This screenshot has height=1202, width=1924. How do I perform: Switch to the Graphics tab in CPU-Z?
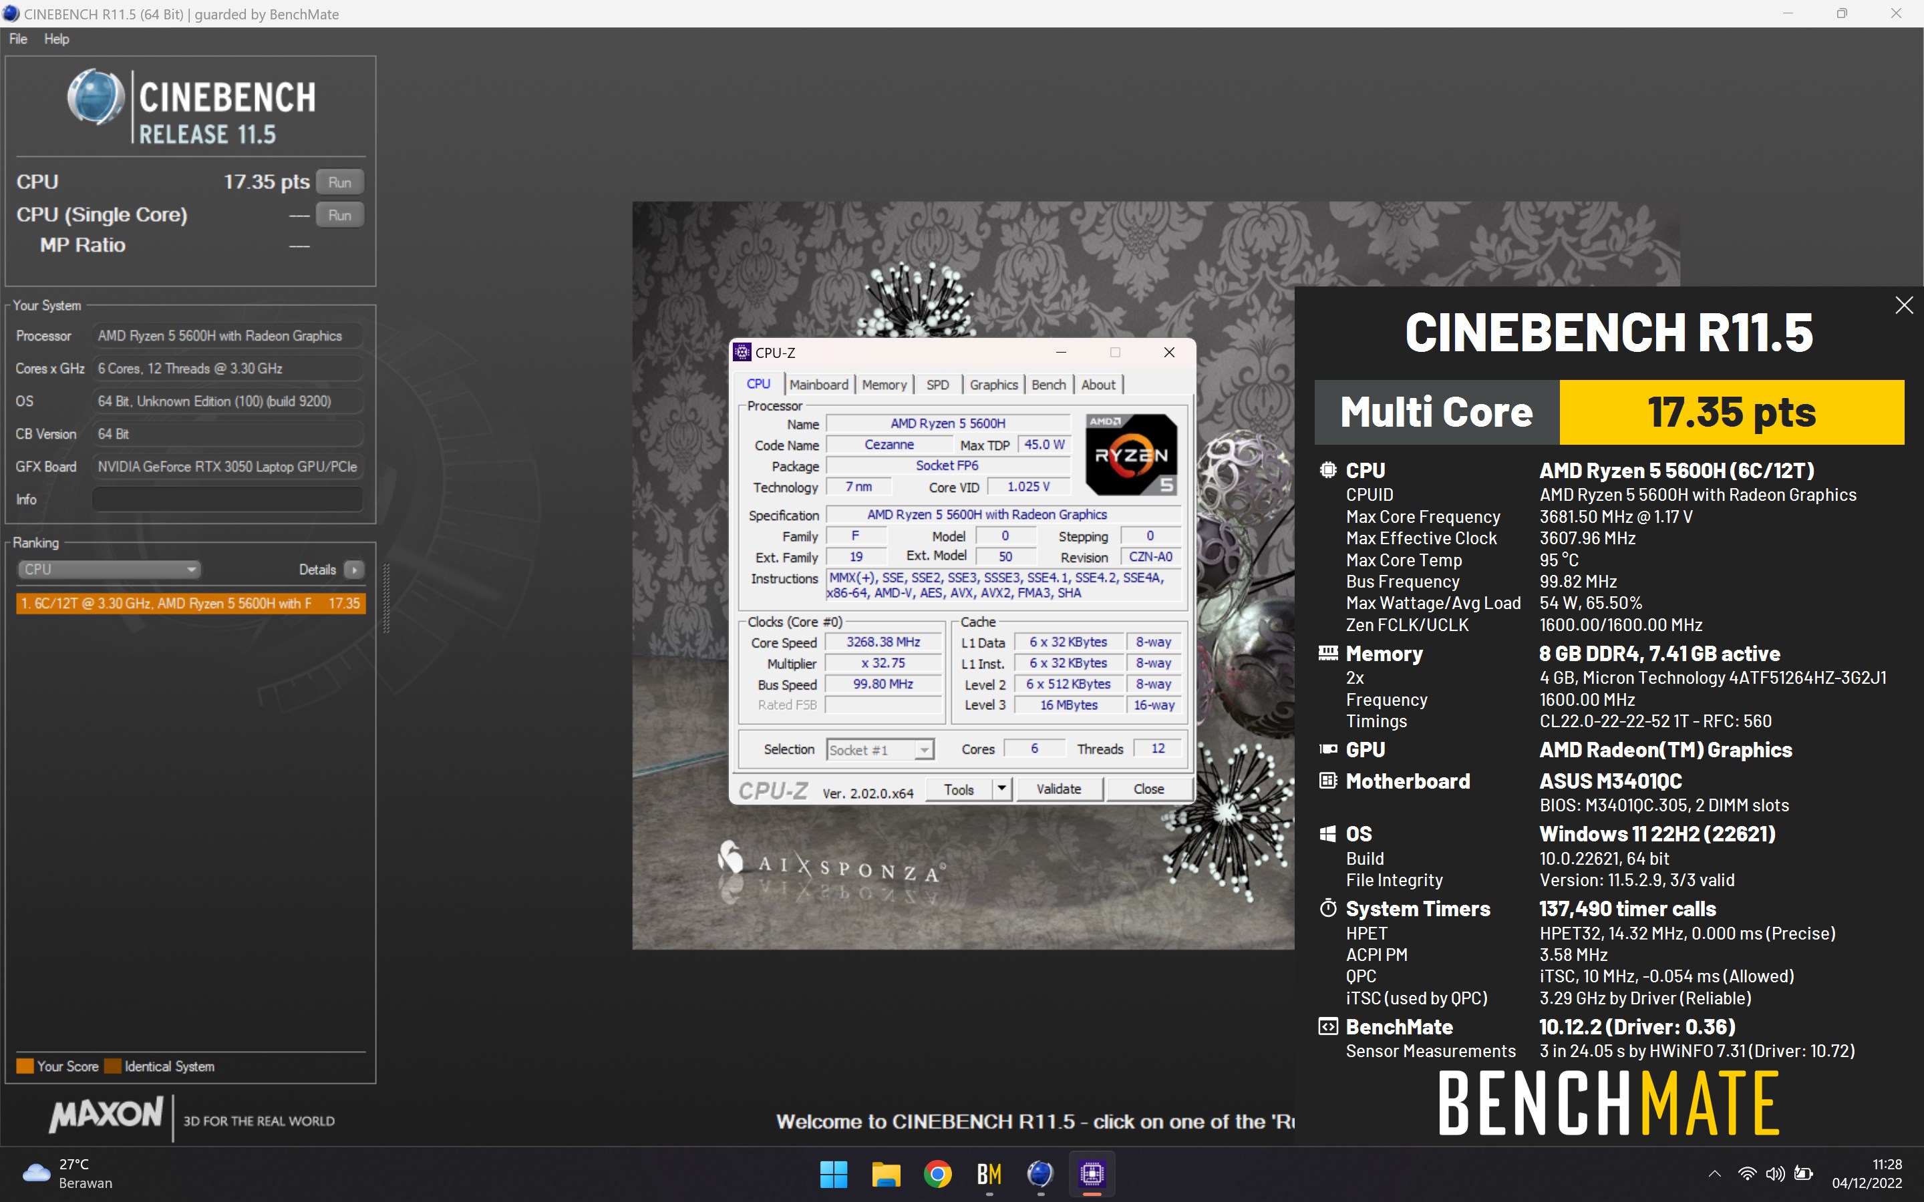[x=994, y=385]
